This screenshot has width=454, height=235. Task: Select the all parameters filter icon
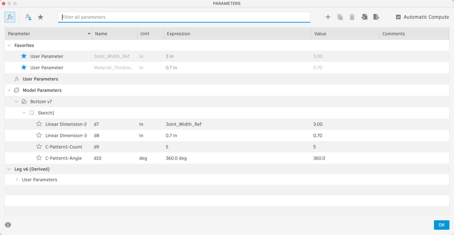(x=9, y=17)
